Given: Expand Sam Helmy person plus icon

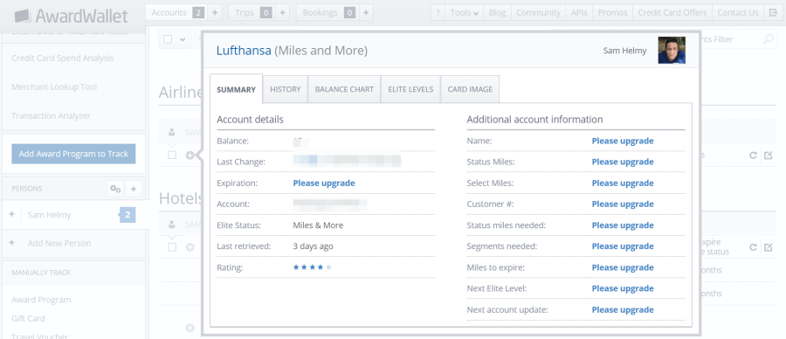Looking at the screenshot, I should pyautogui.click(x=11, y=214).
